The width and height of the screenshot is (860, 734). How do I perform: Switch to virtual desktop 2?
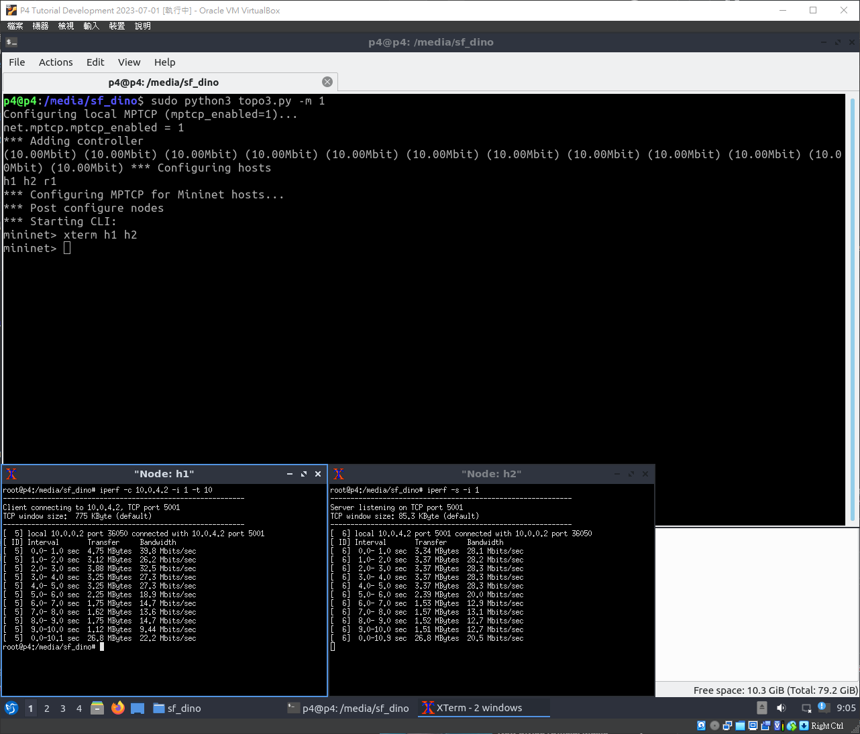point(46,708)
